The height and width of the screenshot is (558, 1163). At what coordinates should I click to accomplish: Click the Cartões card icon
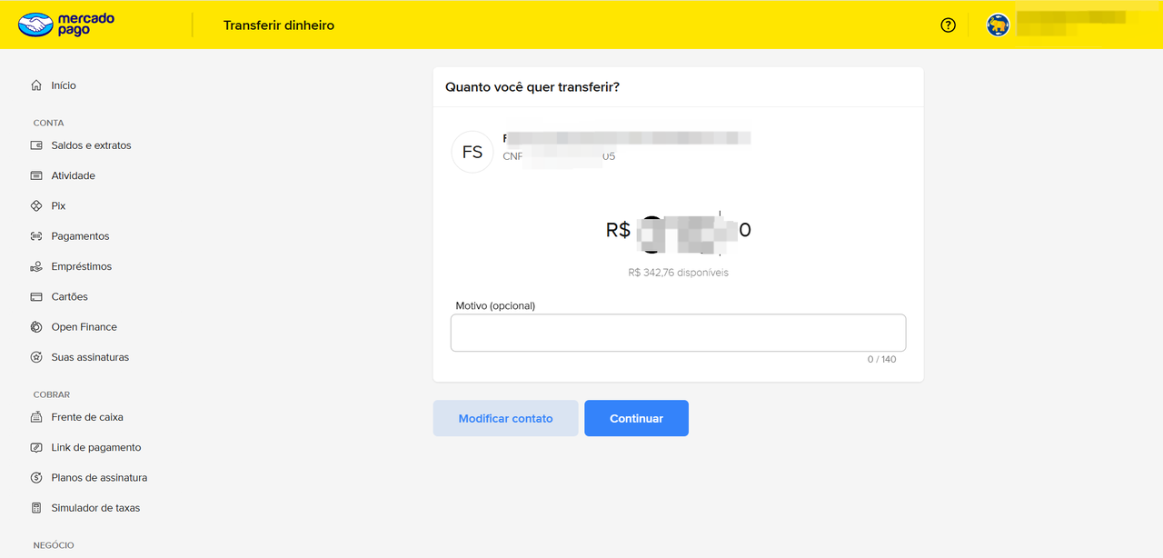pyautogui.click(x=36, y=297)
